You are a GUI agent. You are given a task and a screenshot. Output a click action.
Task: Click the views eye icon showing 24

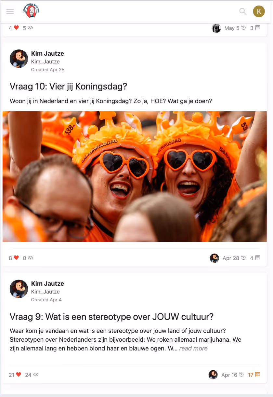point(36,375)
